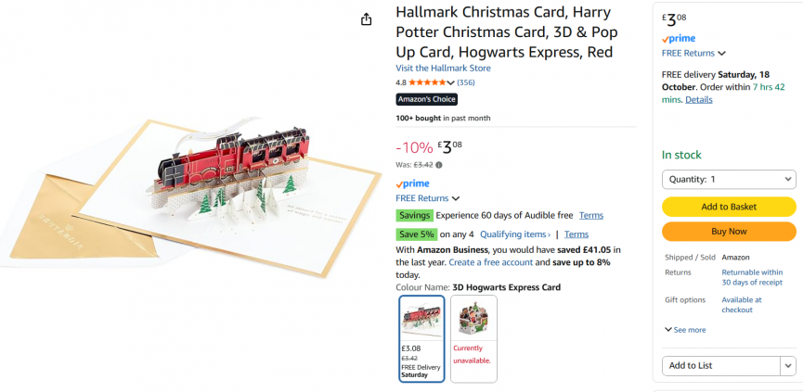The height and width of the screenshot is (392, 803).
Task: Open the Qualifying items link
Action: pyautogui.click(x=515, y=234)
